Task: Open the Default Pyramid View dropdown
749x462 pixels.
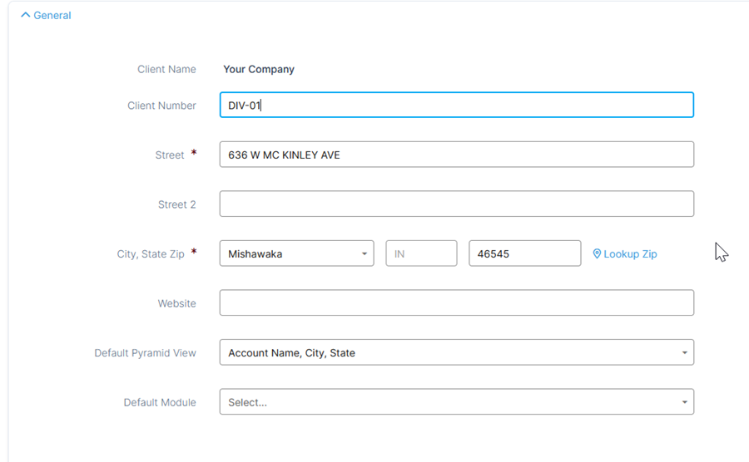Action: tap(457, 352)
